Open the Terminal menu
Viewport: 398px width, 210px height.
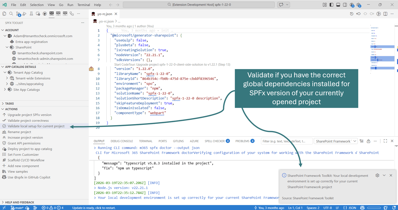tap(83, 5)
